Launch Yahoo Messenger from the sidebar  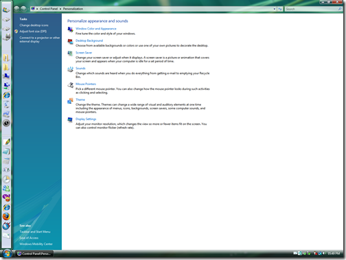[x=6, y=198]
